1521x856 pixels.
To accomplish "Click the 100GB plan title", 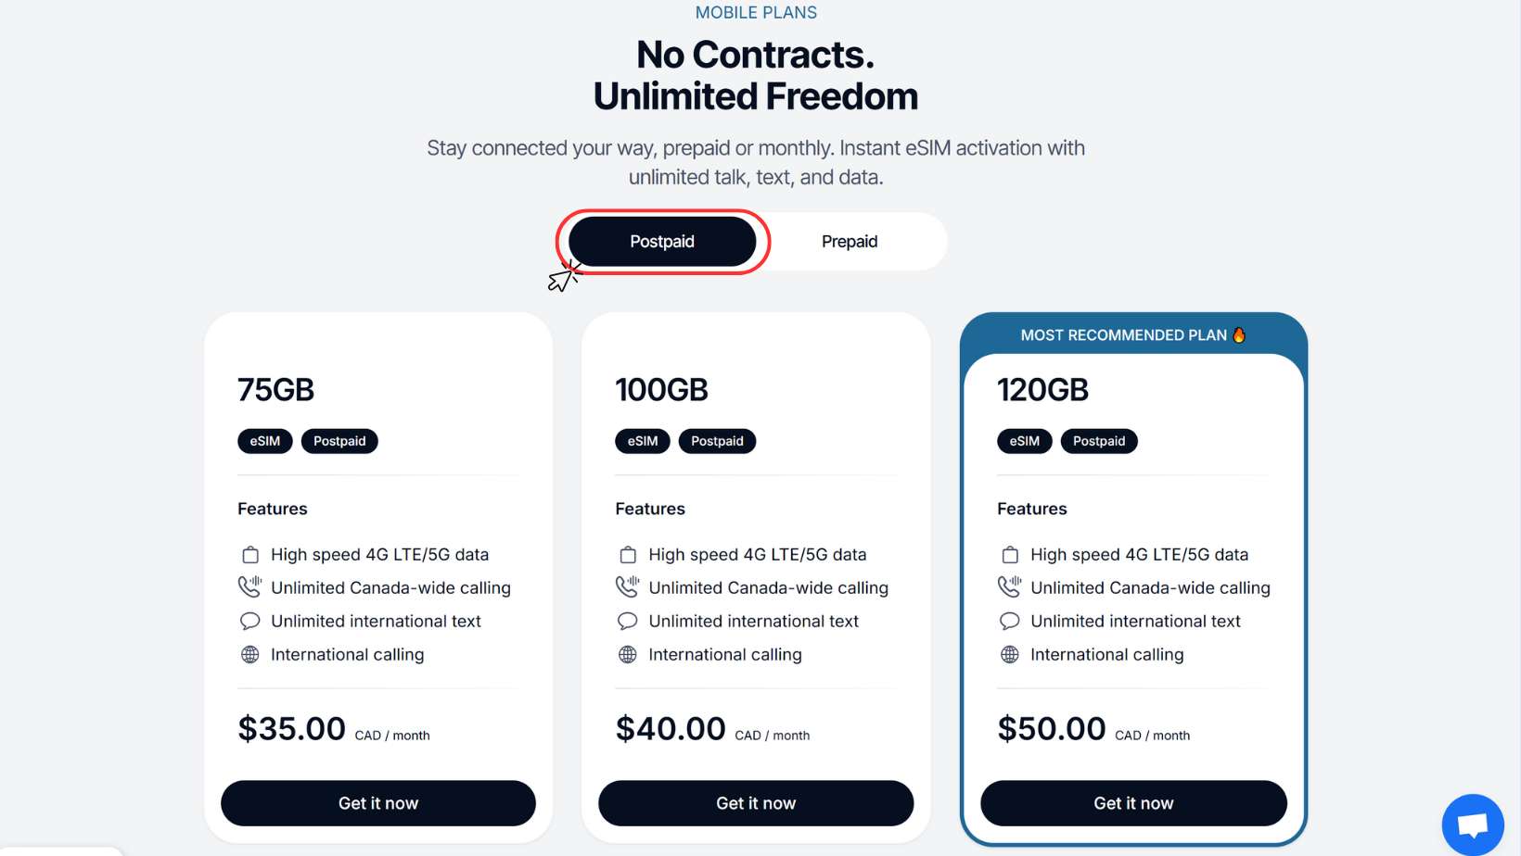I will click(x=661, y=390).
